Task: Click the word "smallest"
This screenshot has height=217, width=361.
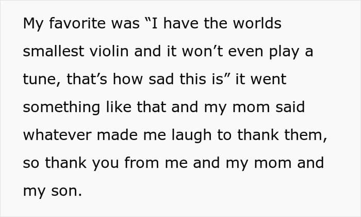Action: point(55,52)
